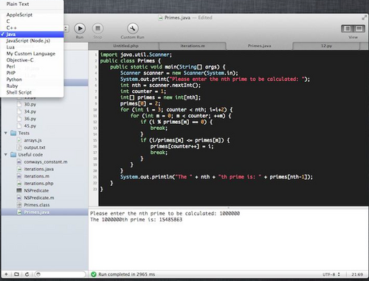Click the Run play button

pos(80,29)
